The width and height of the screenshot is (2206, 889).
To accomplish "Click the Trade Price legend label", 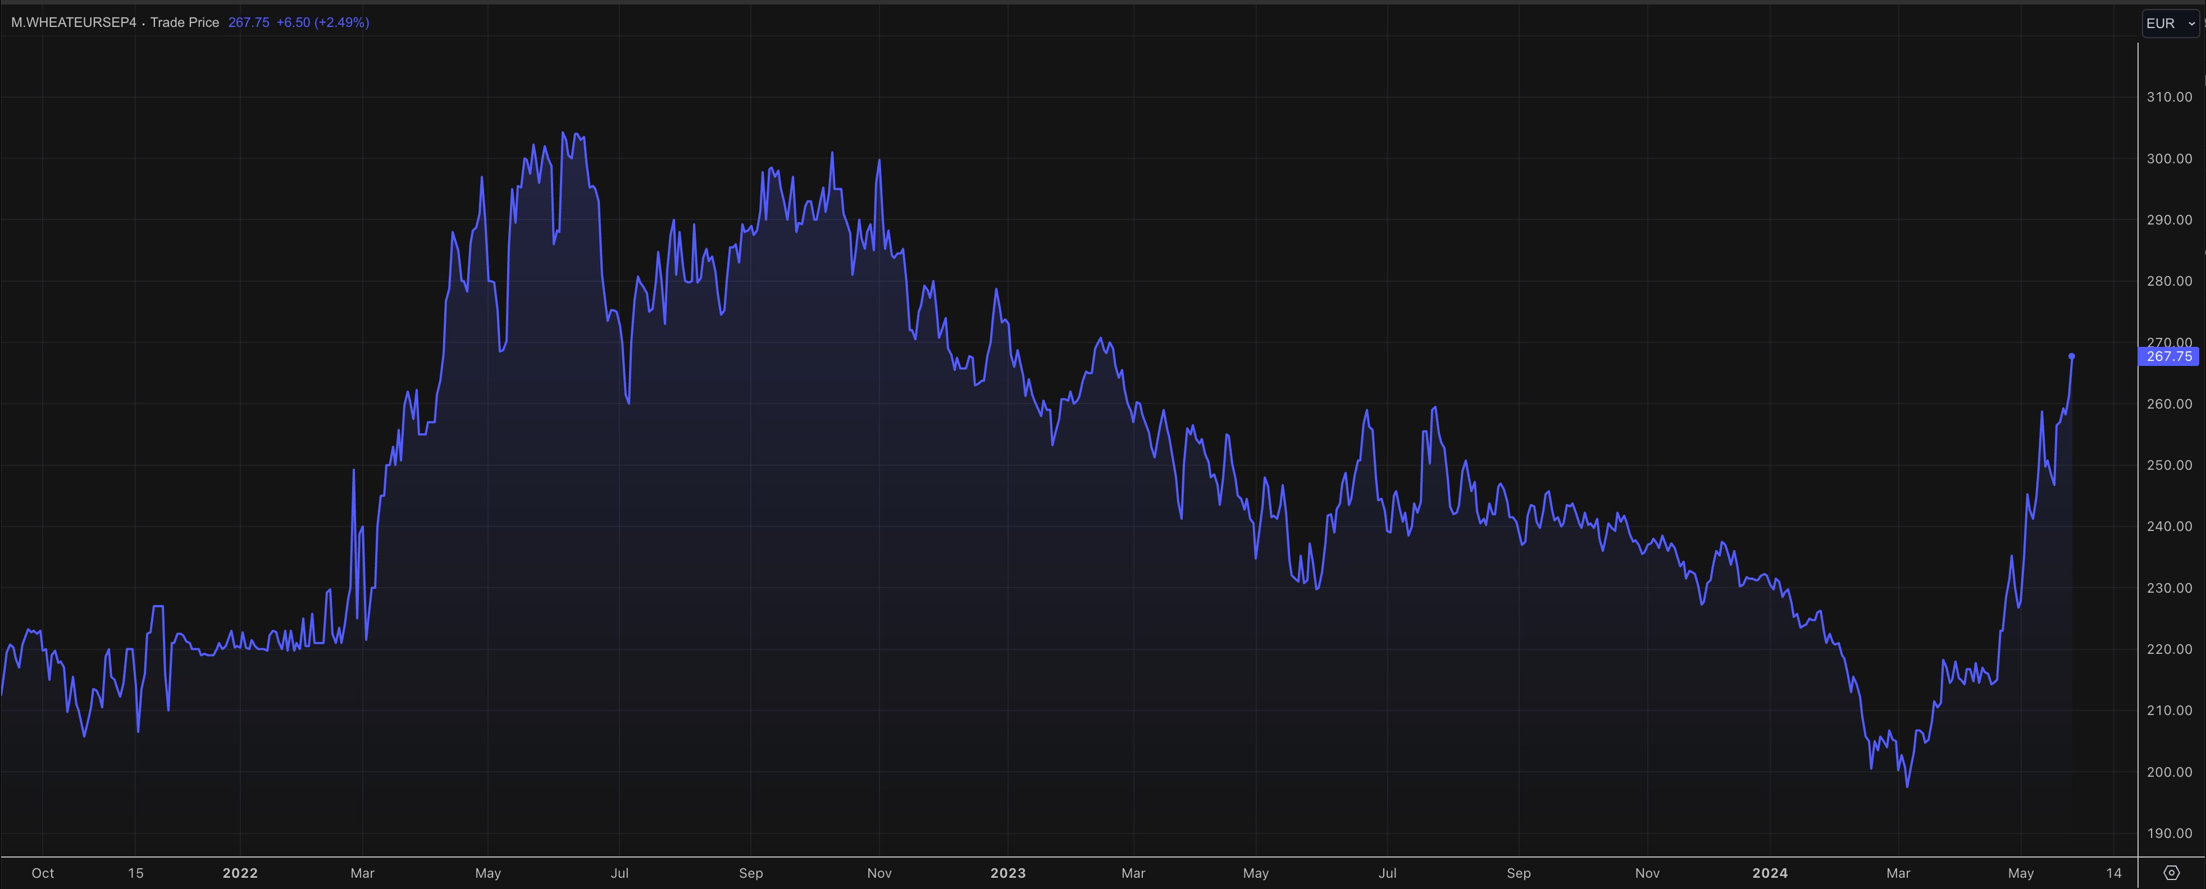I will pyautogui.click(x=184, y=22).
